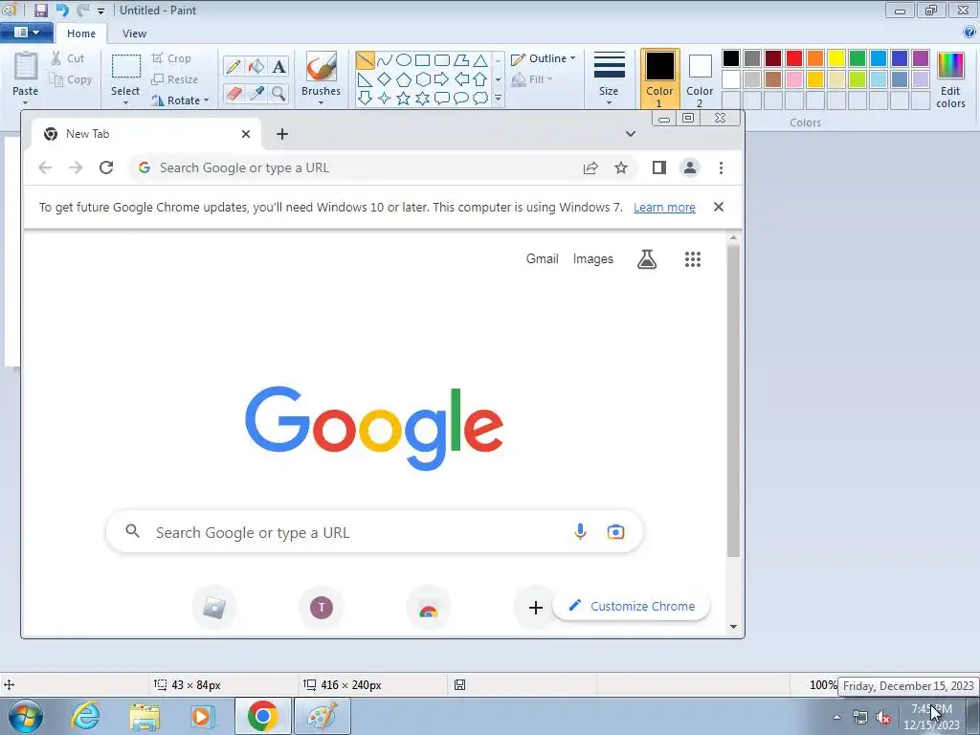Open a new Chrome tab with plus button
980x735 pixels.
pyautogui.click(x=282, y=134)
